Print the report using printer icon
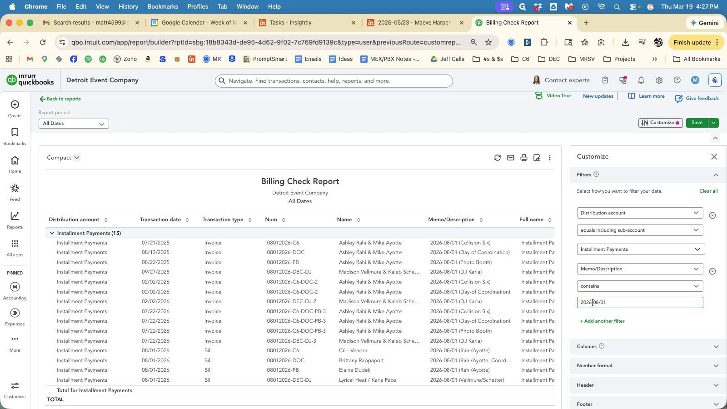The height and width of the screenshot is (409, 727). (x=524, y=158)
